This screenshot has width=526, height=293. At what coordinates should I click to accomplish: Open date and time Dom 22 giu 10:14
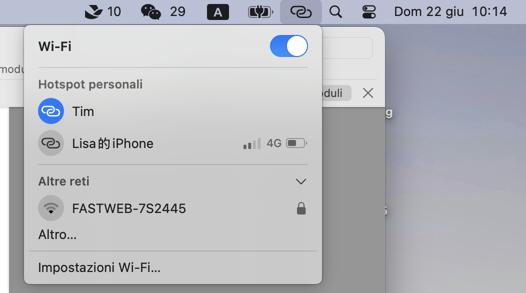[450, 11]
